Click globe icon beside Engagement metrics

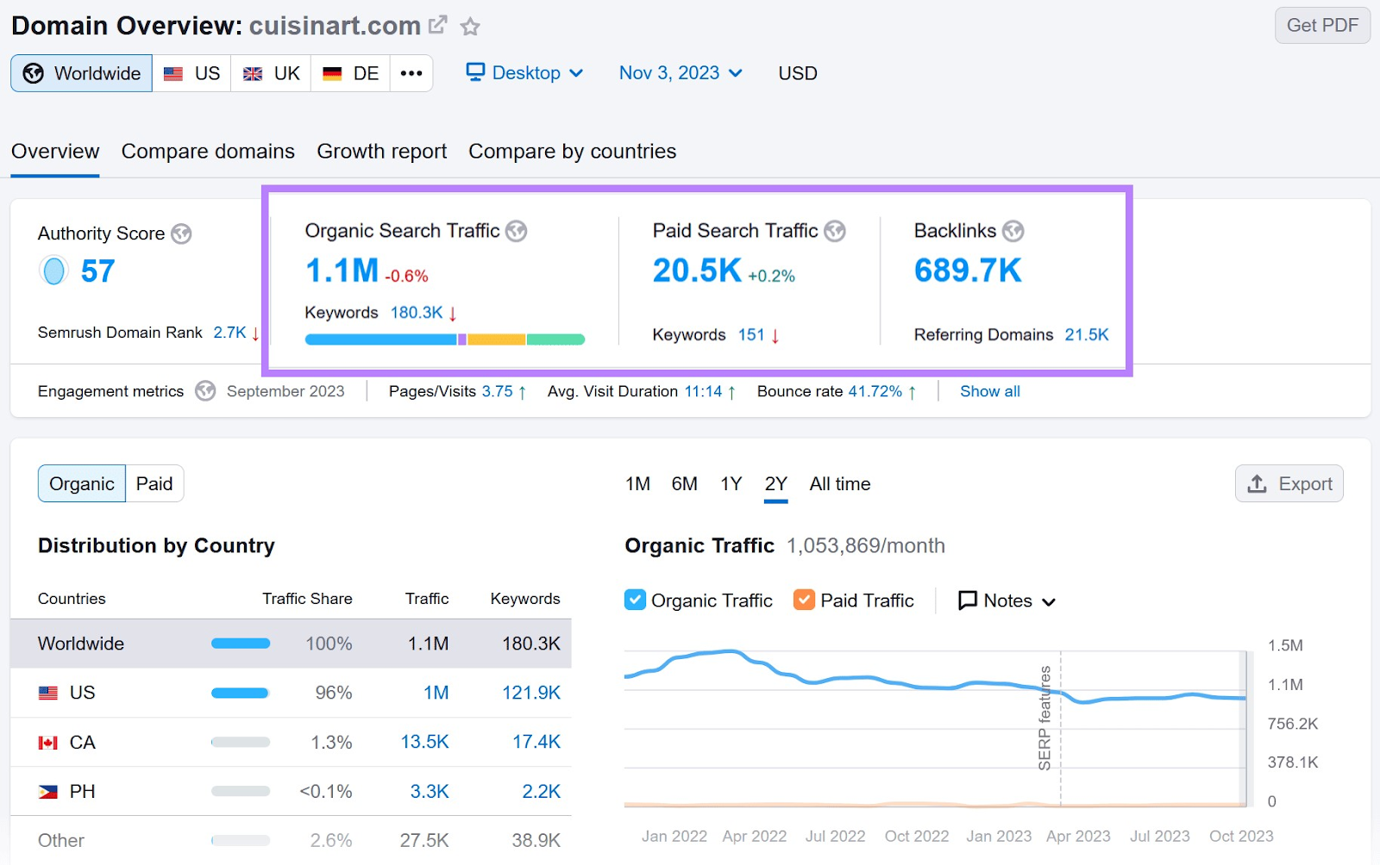click(x=205, y=391)
